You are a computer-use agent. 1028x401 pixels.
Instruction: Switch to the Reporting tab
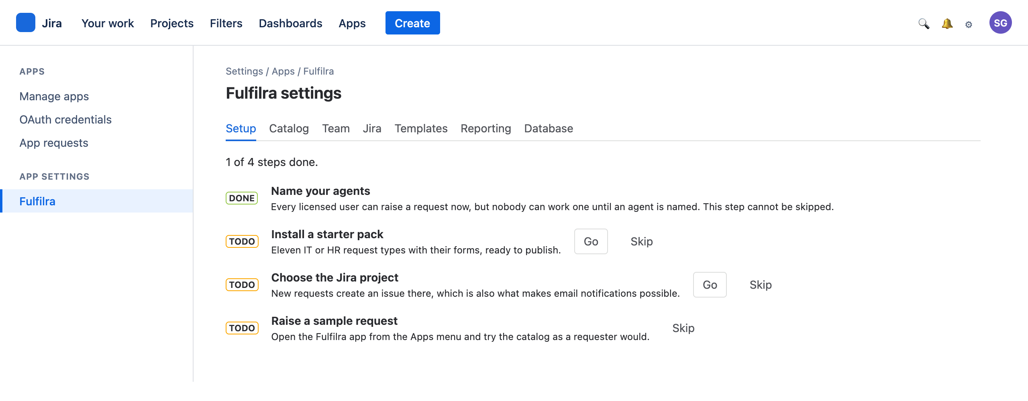[485, 129]
